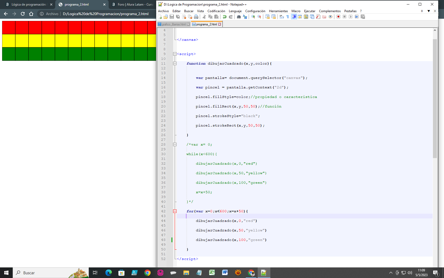Image resolution: width=444 pixels, height=278 pixels.
Task: Reload the browser page
Action: pos(23,14)
